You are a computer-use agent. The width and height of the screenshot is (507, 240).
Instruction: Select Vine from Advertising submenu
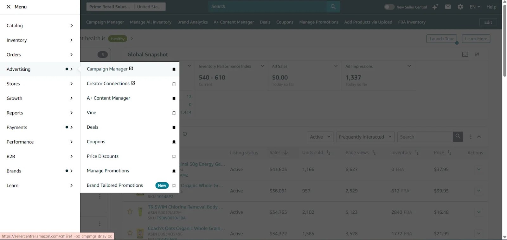(x=91, y=113)
